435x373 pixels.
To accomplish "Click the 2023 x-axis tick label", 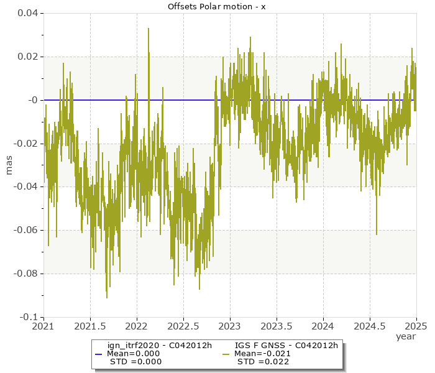I will [x=230, y=325].
